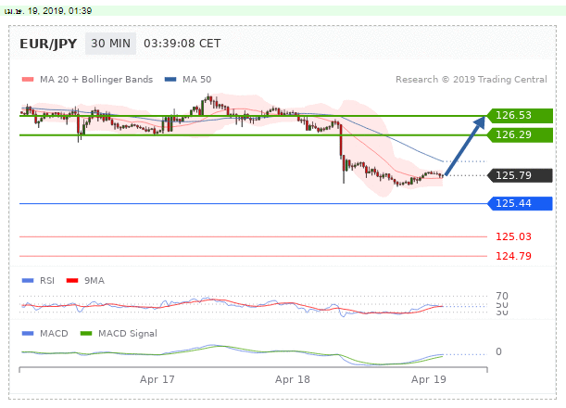The width and height of the screenshot is (566, 408).
Task: Click the Apr 19 date axis label
Action: pos(429,379)
